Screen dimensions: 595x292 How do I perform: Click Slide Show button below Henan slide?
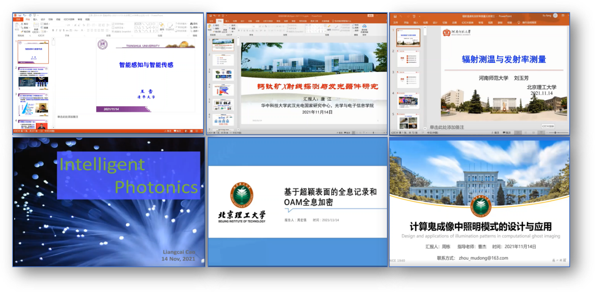click(548, 126)
